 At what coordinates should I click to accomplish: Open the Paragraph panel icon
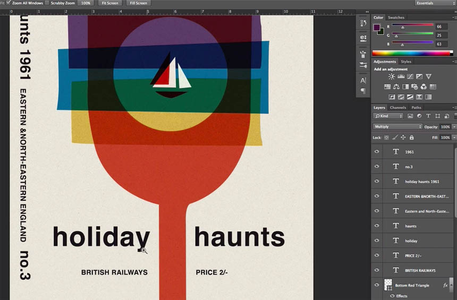coord(363,91)
